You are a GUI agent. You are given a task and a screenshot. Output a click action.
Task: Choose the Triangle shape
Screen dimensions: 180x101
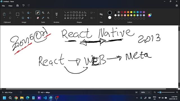coord(82,12)
